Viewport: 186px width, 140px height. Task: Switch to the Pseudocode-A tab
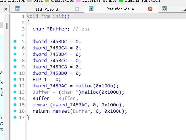[120, 9]
